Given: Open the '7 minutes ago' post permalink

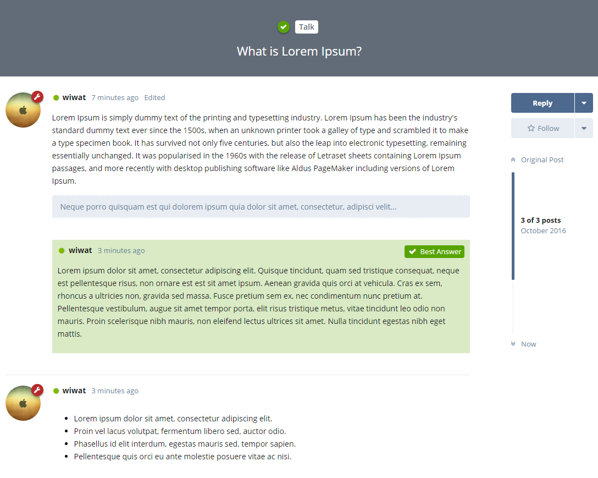Looking at the screenshot, I should point(115,98).
